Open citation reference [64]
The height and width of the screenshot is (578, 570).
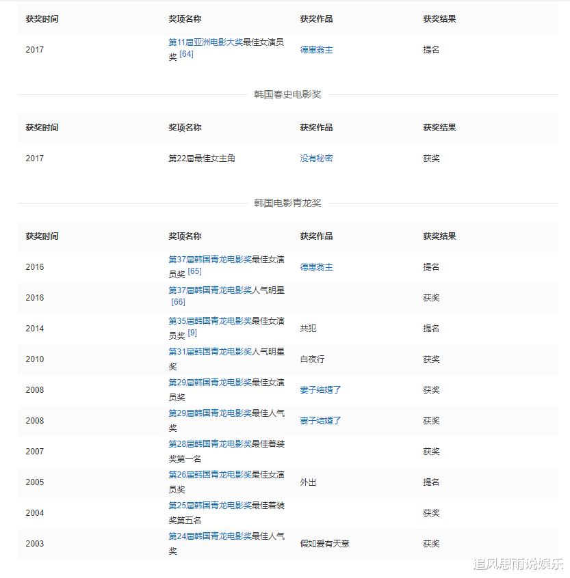pos(186,54)
